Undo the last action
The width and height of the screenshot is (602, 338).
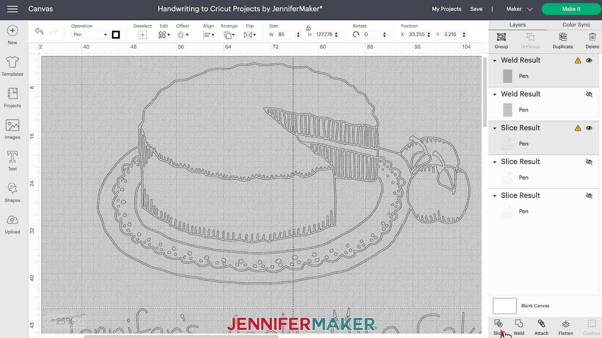[39, 31]
